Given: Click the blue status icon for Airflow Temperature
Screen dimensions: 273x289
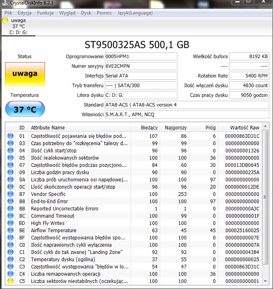Looking at the screenshot, I should [10, 230].
